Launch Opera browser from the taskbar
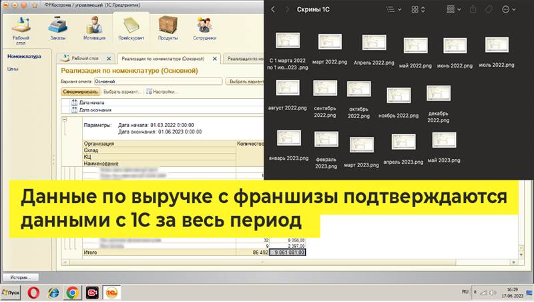 (x=33, y=293)
